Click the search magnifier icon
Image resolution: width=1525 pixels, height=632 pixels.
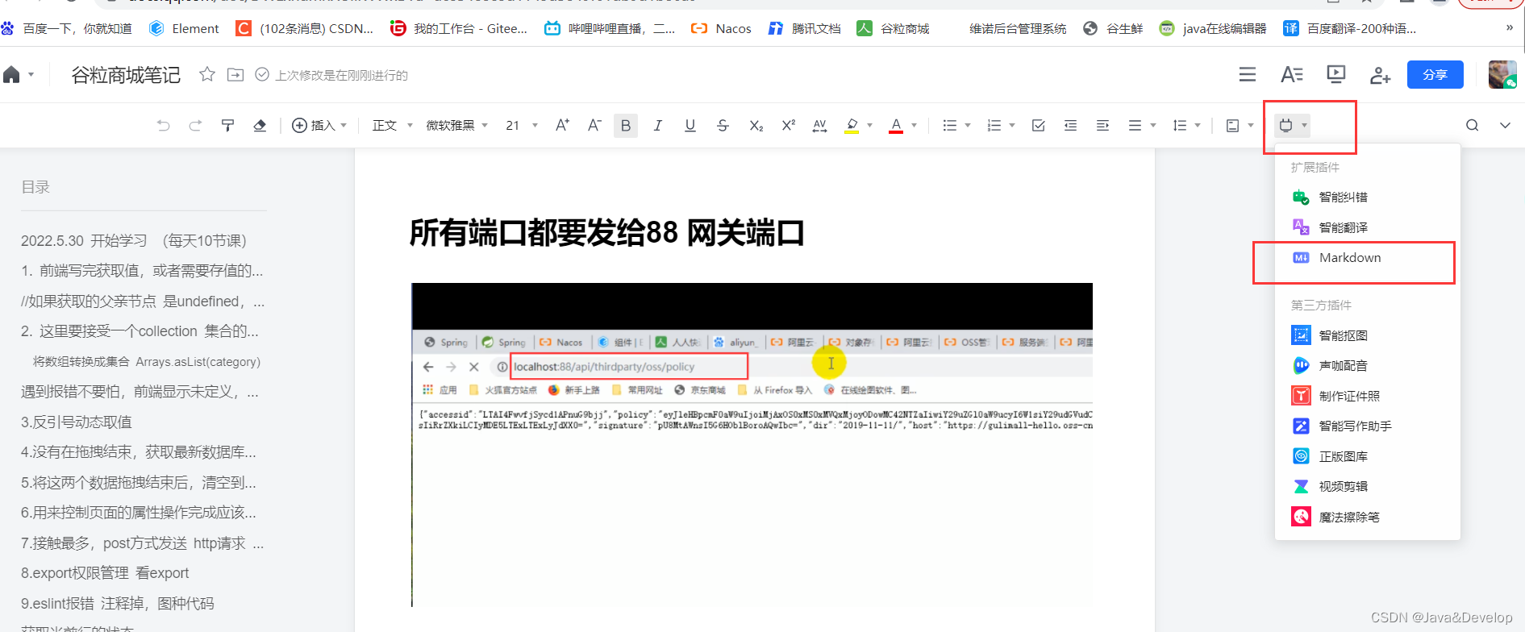(1473, 125)
